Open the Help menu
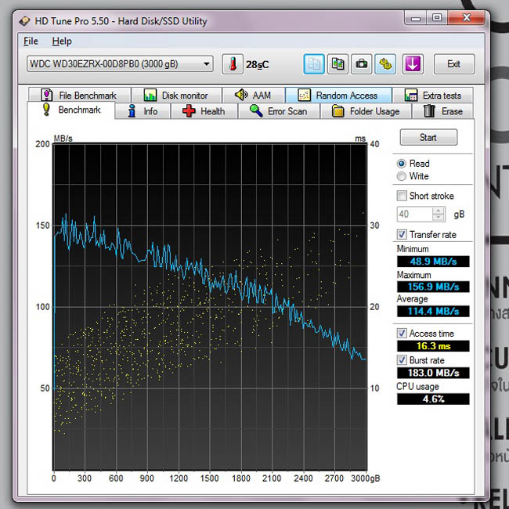 pos(62,42)
